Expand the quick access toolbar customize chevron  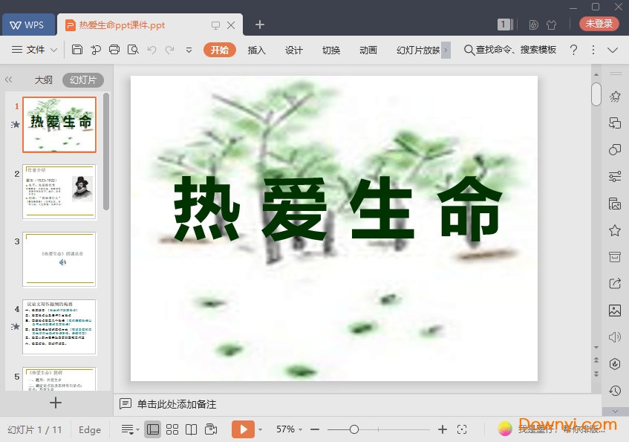click(188, 50)
